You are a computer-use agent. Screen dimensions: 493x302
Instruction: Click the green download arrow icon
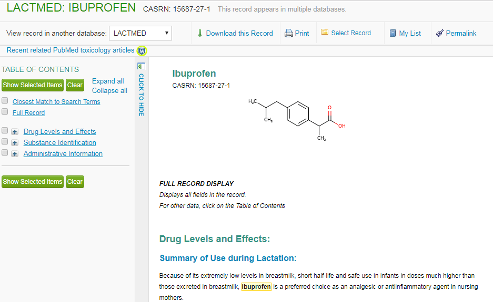199,33
